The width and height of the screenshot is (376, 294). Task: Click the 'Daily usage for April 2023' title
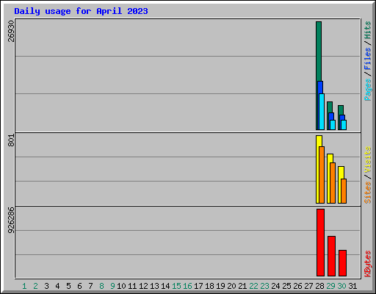(81, 11)
